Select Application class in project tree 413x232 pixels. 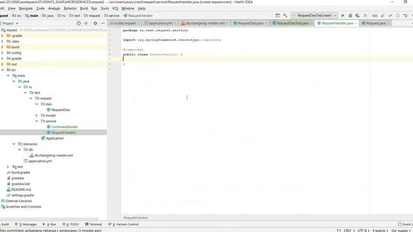click(x=54, y=138)
